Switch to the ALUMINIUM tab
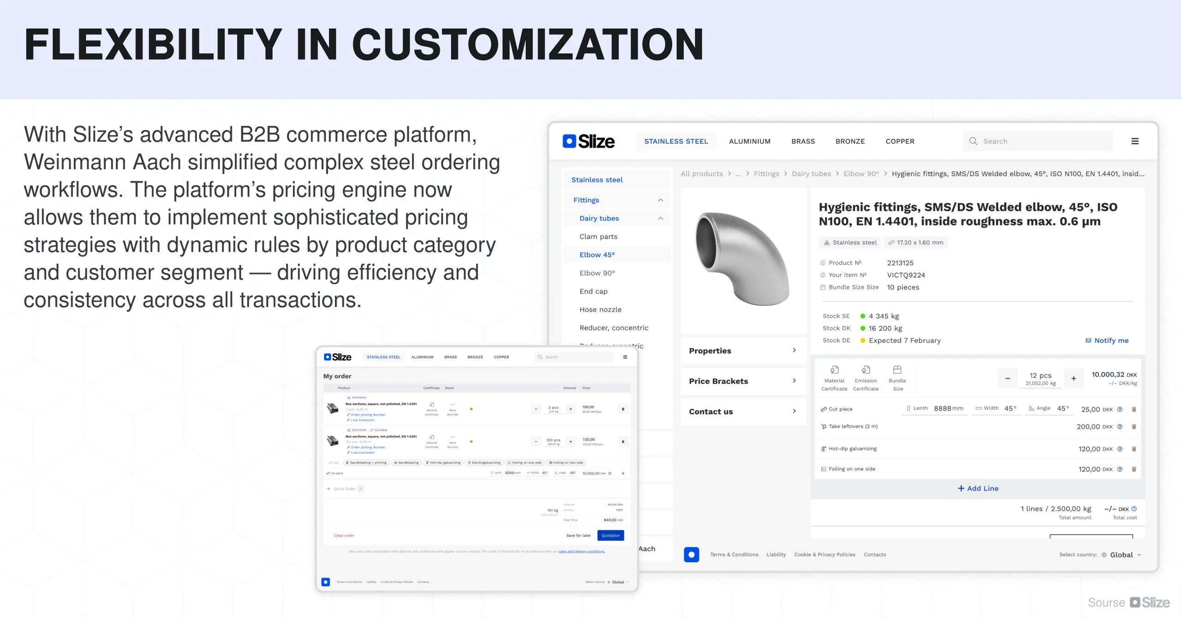 point(749,142)
